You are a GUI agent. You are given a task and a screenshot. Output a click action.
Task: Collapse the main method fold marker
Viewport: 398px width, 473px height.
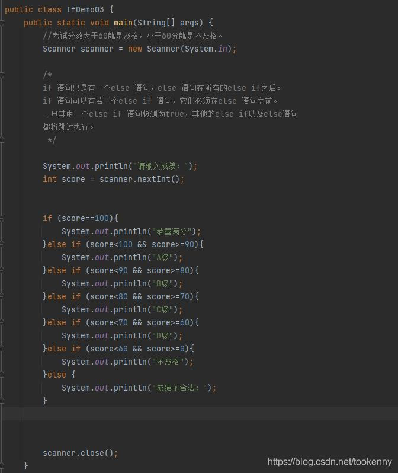pos(2,23)
